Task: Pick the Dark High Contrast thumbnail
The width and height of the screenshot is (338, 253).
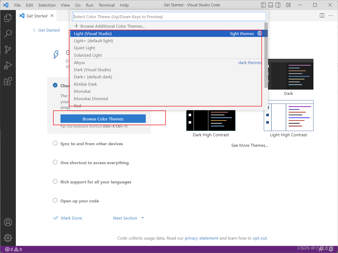Action: [x=211, y=120]
